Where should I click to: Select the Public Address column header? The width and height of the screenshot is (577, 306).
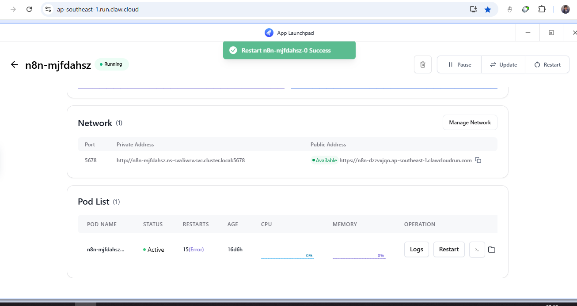[x=328, y=145]
